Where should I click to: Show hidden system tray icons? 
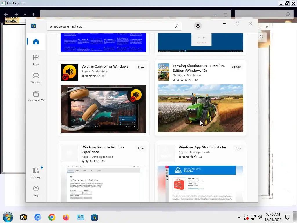(x=239, y=217)
